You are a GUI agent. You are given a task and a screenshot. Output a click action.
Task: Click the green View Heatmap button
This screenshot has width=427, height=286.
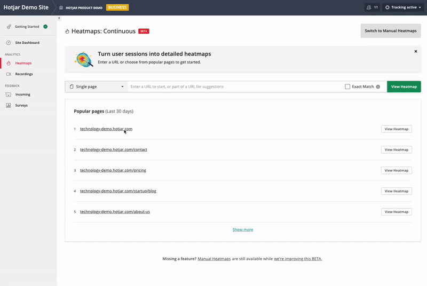pyautogui.click(x=404, y=86)
